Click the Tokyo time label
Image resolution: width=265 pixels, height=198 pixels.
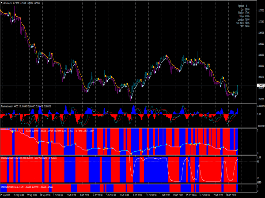tap(244, 16)
